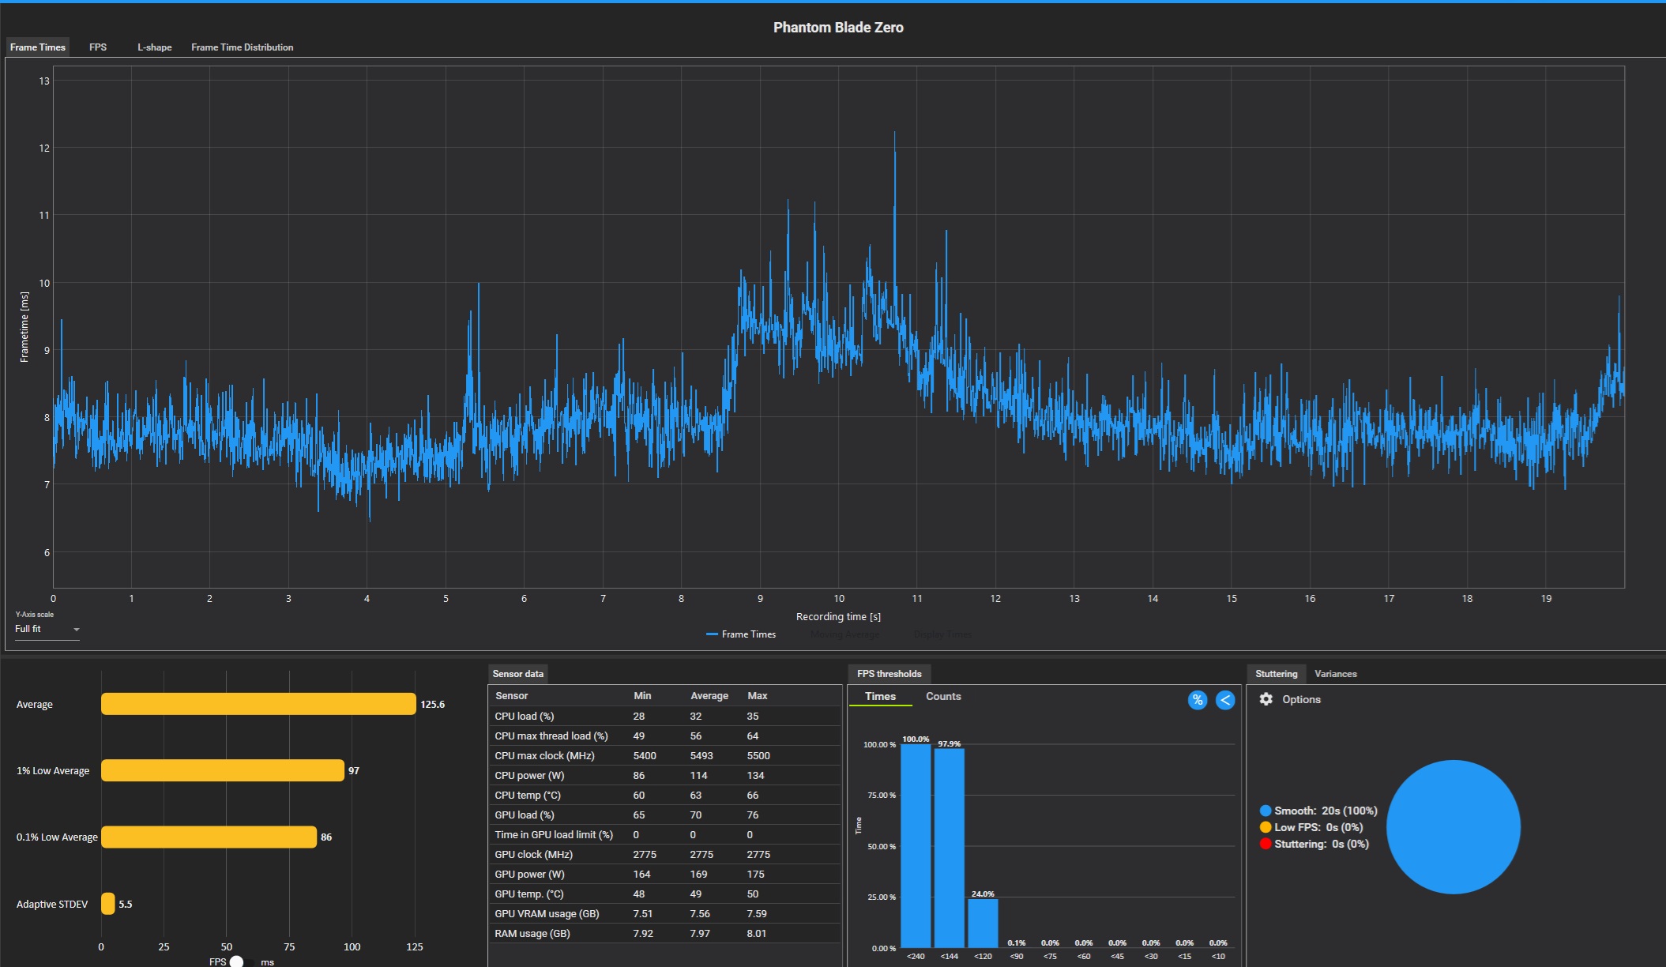Select the Stuttering tab
The width and height of the screenshot is (1666, 967).
(x=1277, y=674)
